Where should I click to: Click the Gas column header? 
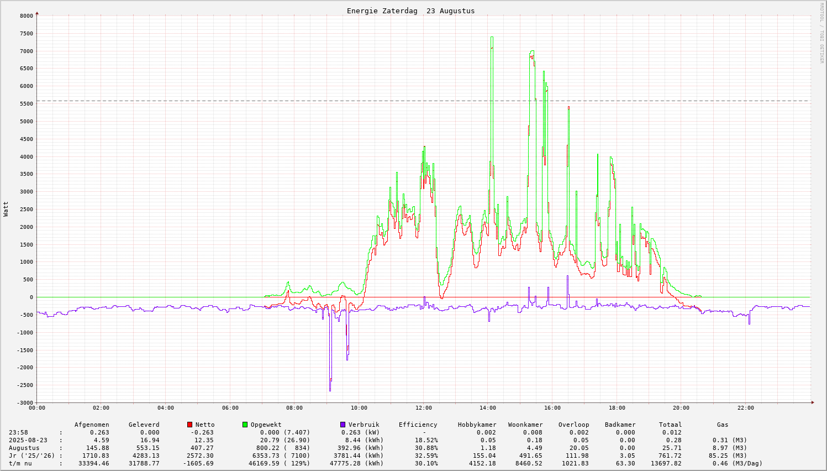723,425
